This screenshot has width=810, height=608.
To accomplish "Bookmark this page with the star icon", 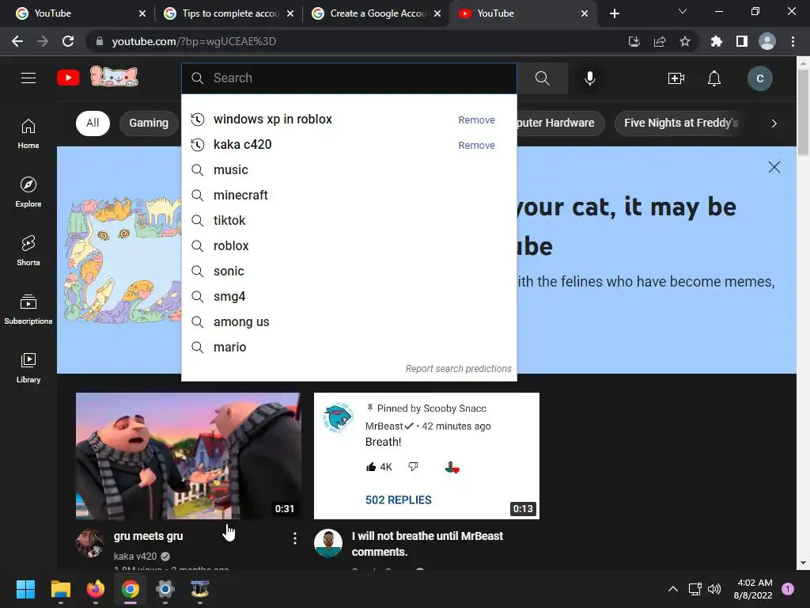I will tap(685, 41).
